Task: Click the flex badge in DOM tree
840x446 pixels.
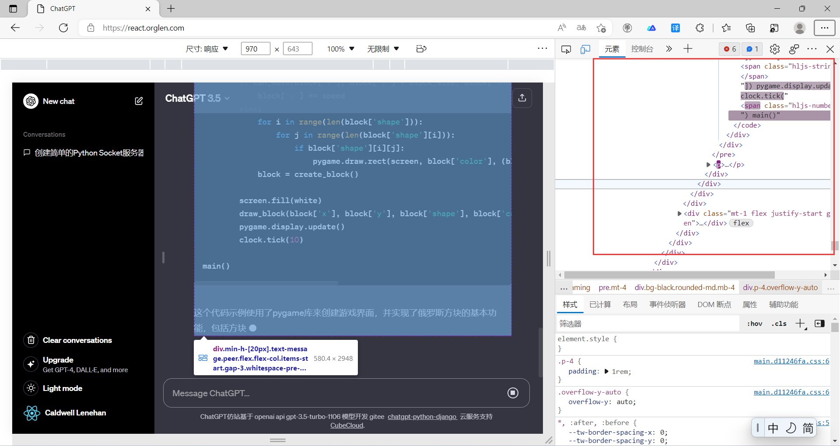Action: (741, 223)
